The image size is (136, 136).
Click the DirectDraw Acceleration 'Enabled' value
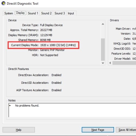coord(56,75)
